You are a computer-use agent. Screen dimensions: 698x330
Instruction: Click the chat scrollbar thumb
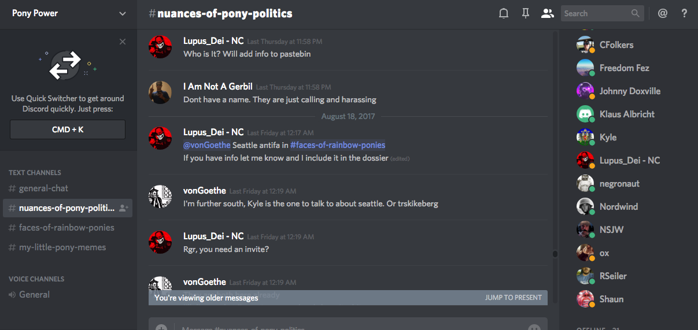click(555, 254)
